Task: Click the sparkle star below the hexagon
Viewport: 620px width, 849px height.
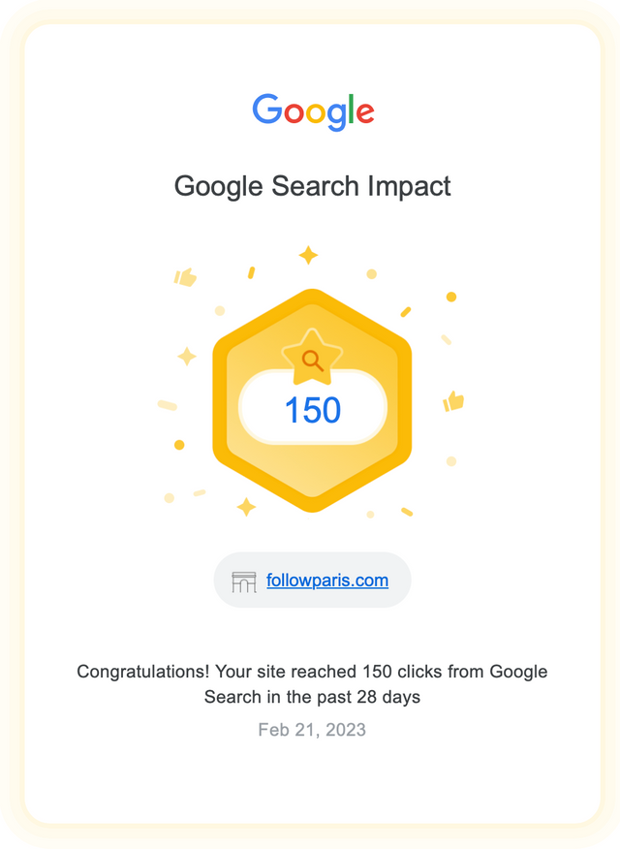Action: pyautogui.click(x=246, y=507)
